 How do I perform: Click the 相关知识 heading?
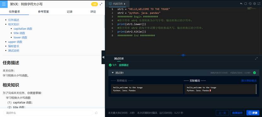click(x=11, y=85)
